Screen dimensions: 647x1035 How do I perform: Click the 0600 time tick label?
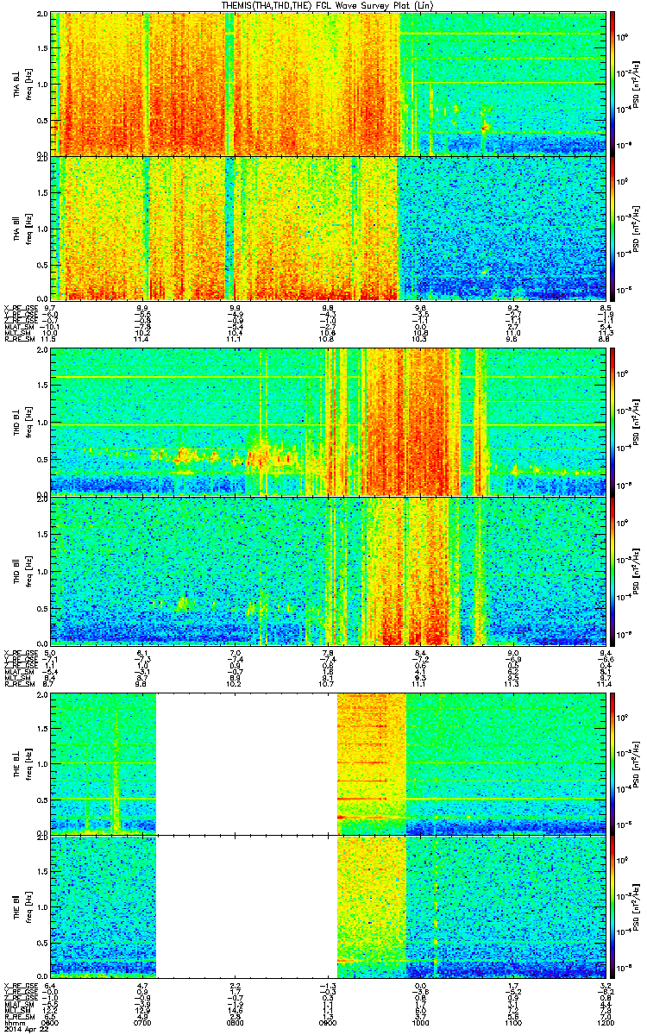(50, 1021)
